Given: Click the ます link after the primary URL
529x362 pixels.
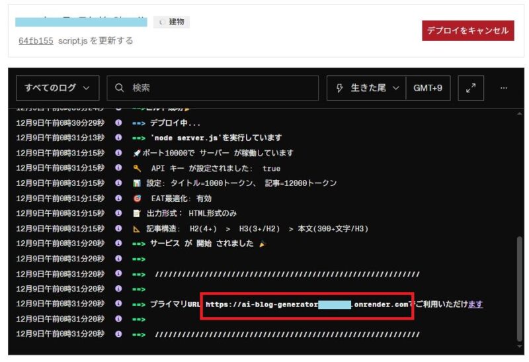Looking at the screenshot, I should [475, 304].
